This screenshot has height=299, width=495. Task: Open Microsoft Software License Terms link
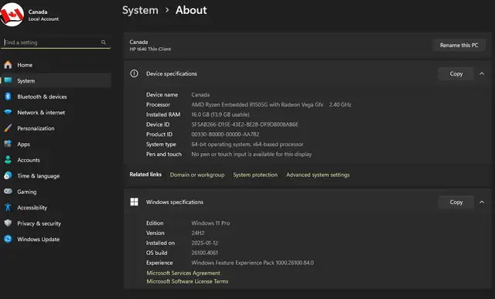click(x=187, y=281)
